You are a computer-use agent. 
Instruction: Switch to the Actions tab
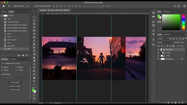tap(4, 12)
